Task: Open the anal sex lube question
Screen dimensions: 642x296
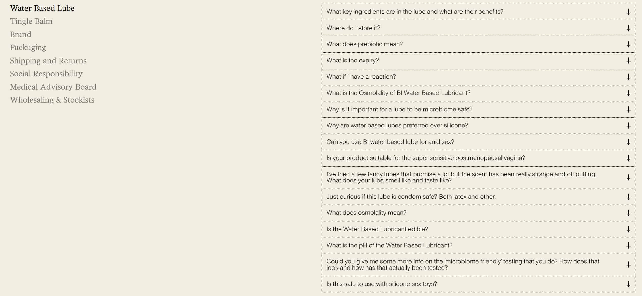Action: pos(478,142)
